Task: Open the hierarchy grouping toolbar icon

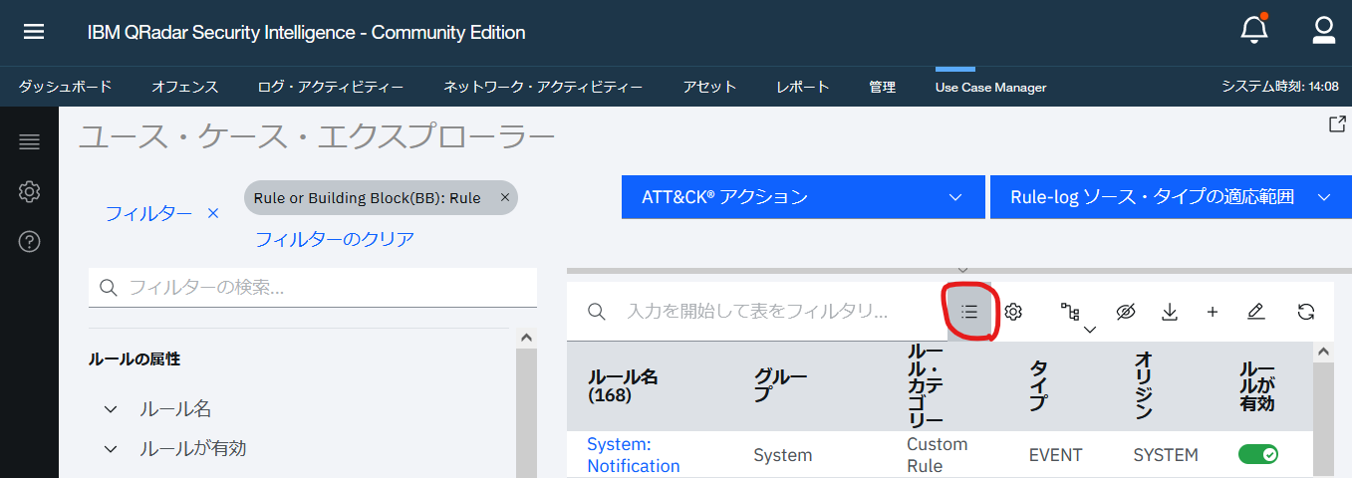Action: coord(1071,312)
